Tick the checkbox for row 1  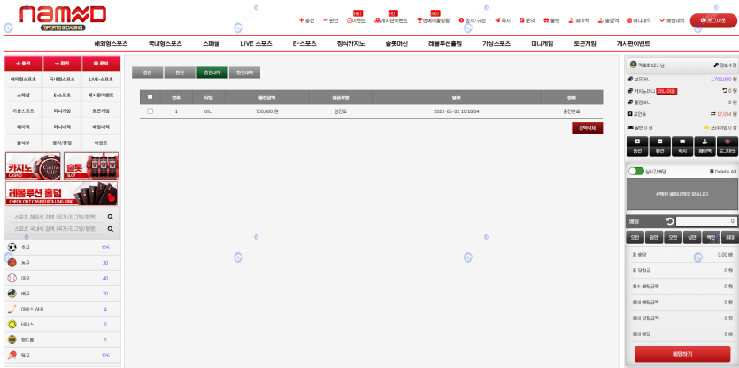(x=150, y=111)
